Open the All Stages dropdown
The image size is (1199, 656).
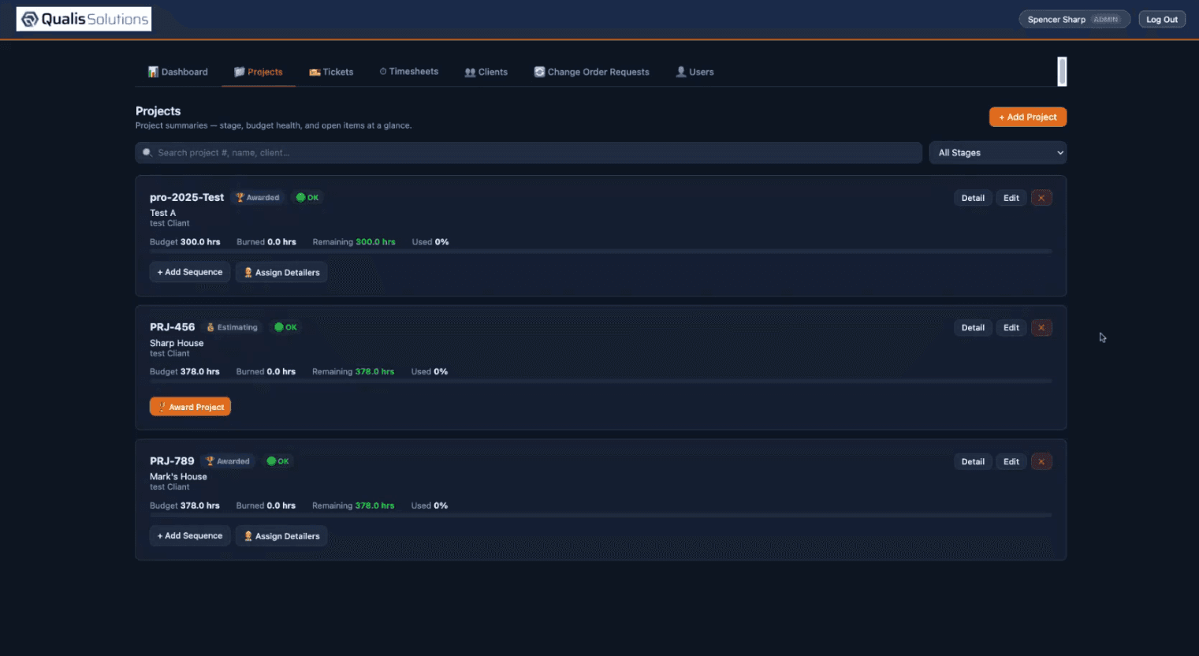998,153
